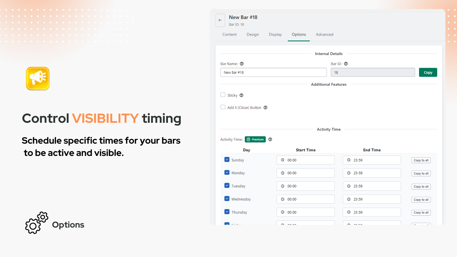Enable the Add X (Close) Button checkbox
Screen dimensions: 457x257
pyautogui.click(x=223, y=107)
